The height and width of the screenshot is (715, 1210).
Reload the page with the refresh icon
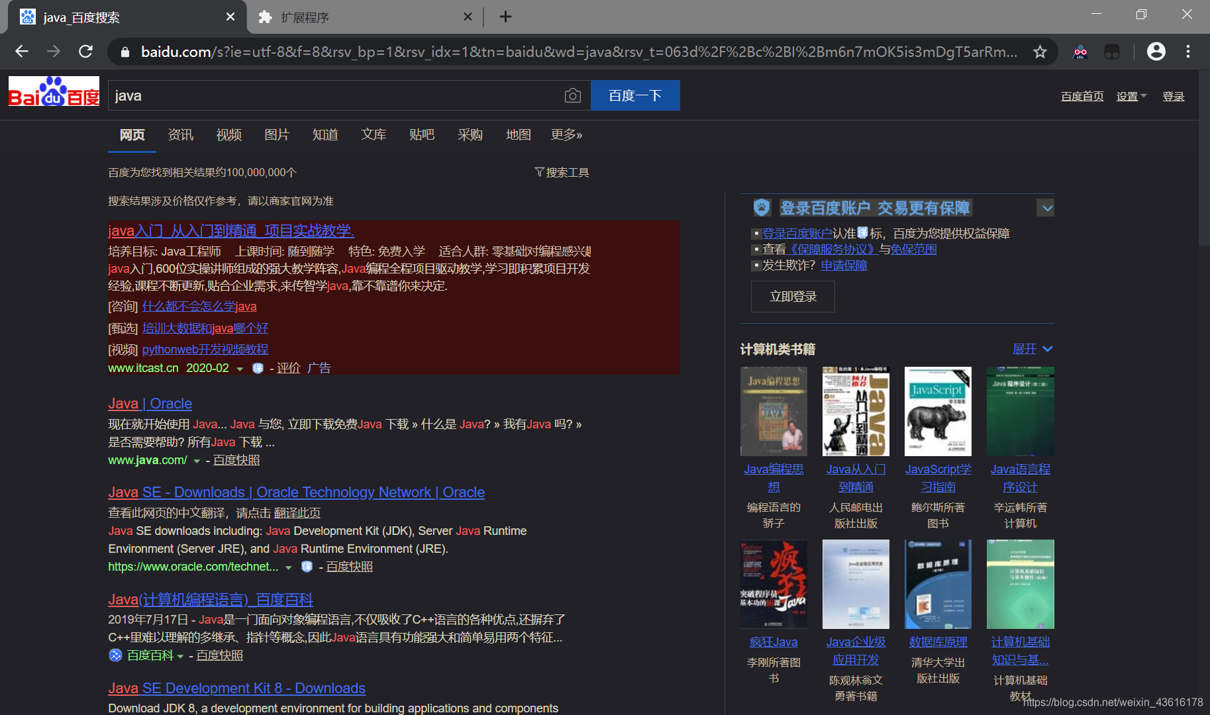pyautogui.click(x=85, y=51)
